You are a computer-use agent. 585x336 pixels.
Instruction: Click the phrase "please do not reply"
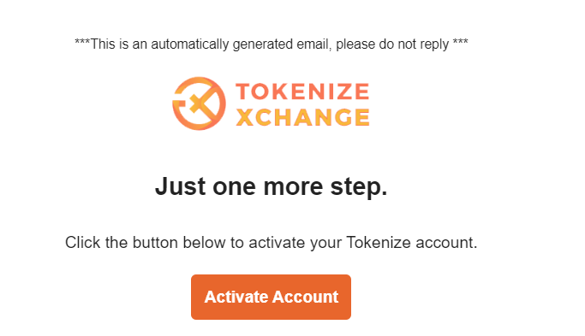coord(392,44)
